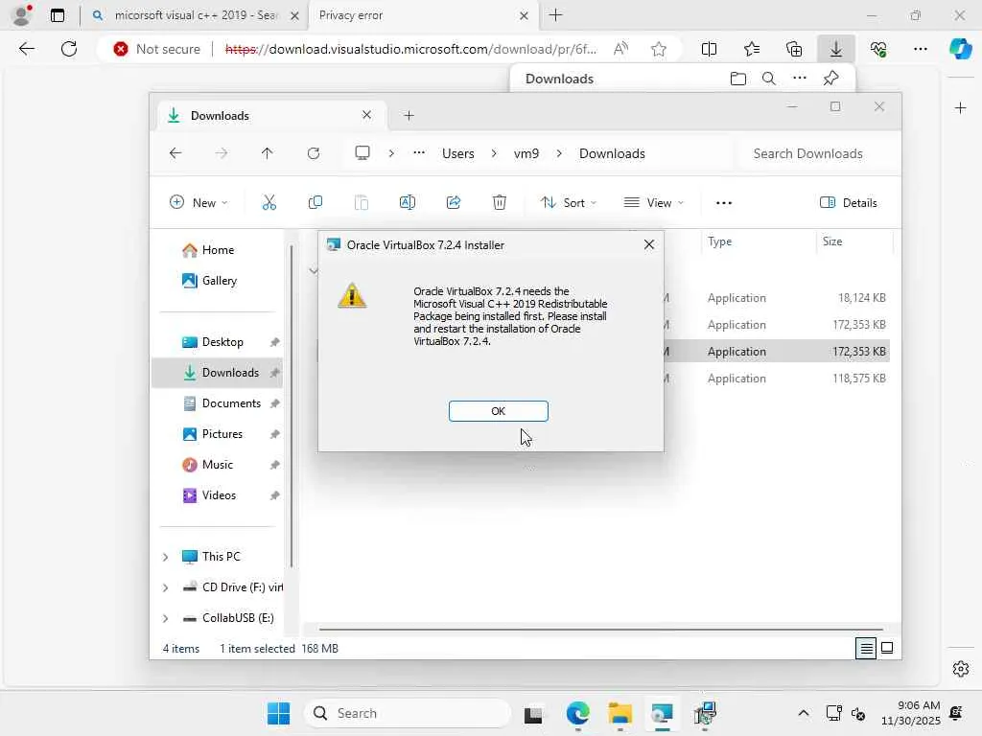Toggle the Details pane button

(848, 202)
